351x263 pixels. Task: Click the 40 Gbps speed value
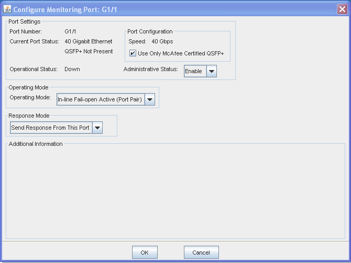pos(162,41)
